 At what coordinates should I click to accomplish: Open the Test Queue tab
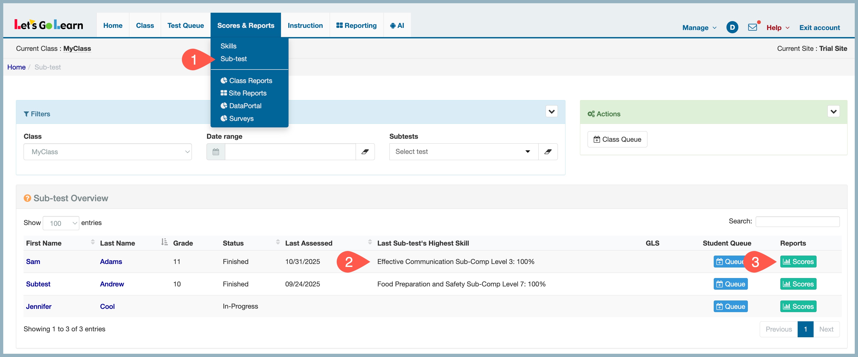pyautogui.click(x=185, y=25)
